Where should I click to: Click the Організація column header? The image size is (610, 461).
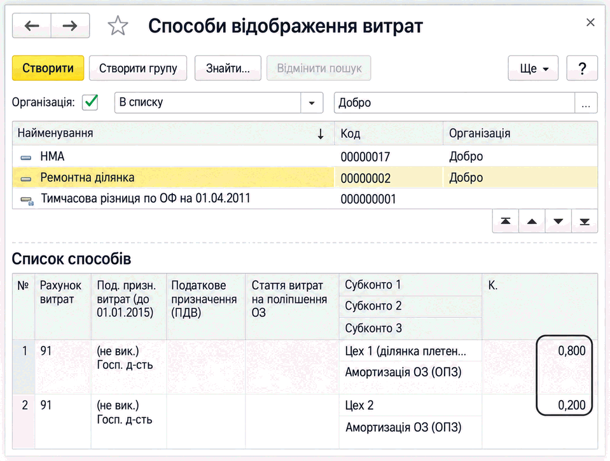coord(520,134)
